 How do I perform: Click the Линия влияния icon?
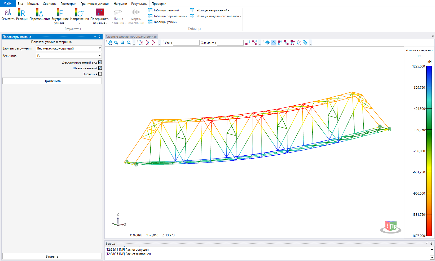tap(118, 12)
